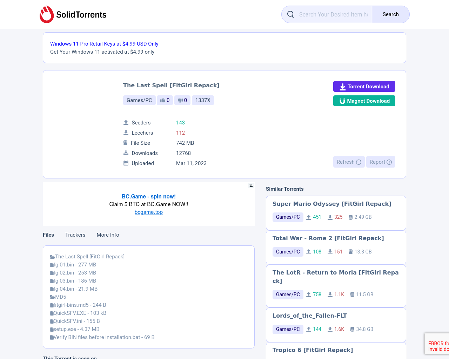The image size is (449, 359).
Task: Focus the search input field
Action: click(x=333, y=14)
